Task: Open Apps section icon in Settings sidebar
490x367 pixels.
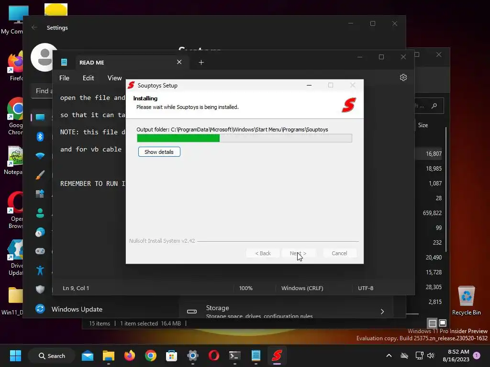Action: [x=40, y=194]
